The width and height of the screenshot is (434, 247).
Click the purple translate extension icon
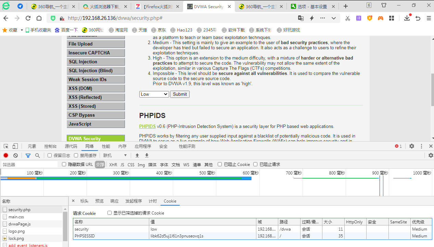(359, 18)
